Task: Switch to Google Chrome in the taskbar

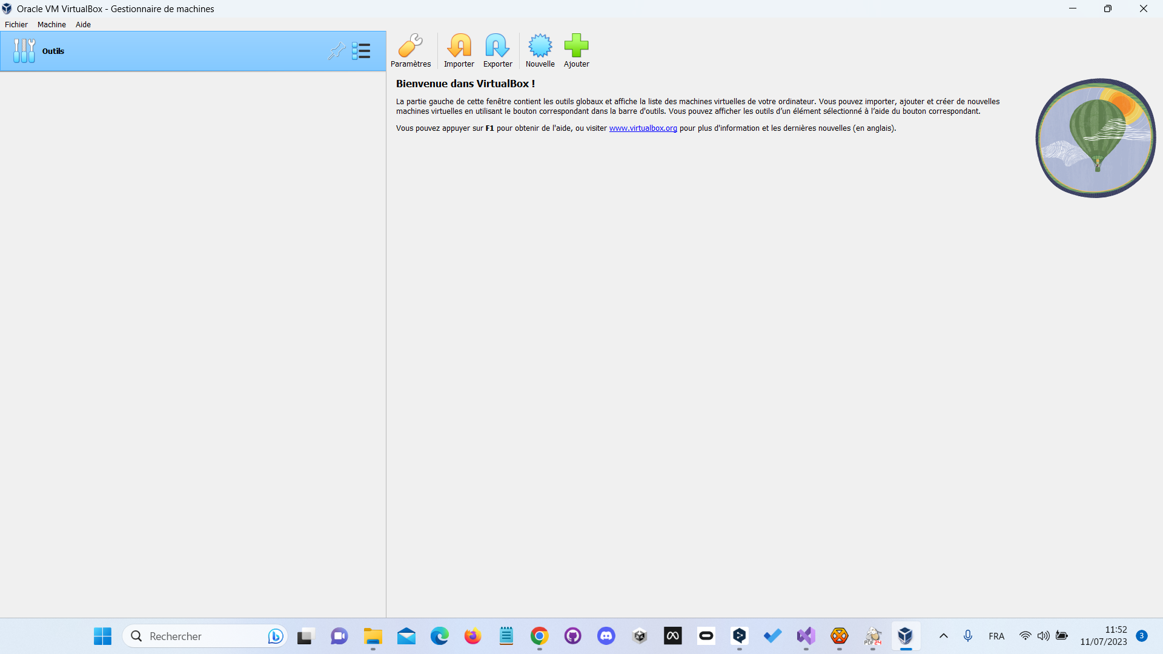Action: (x=539, y=636)
